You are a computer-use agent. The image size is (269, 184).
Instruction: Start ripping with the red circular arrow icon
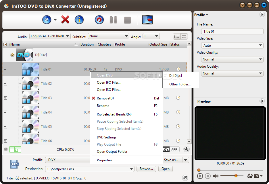99,20
